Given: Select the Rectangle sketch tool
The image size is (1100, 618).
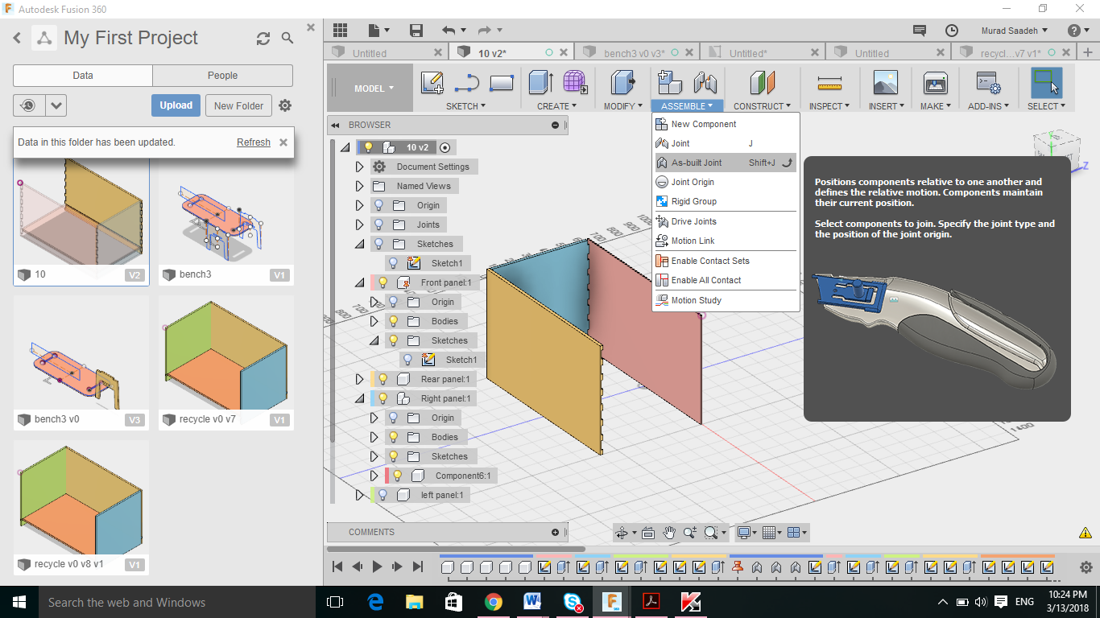Looking at the screenshot, I should [502, 83].
